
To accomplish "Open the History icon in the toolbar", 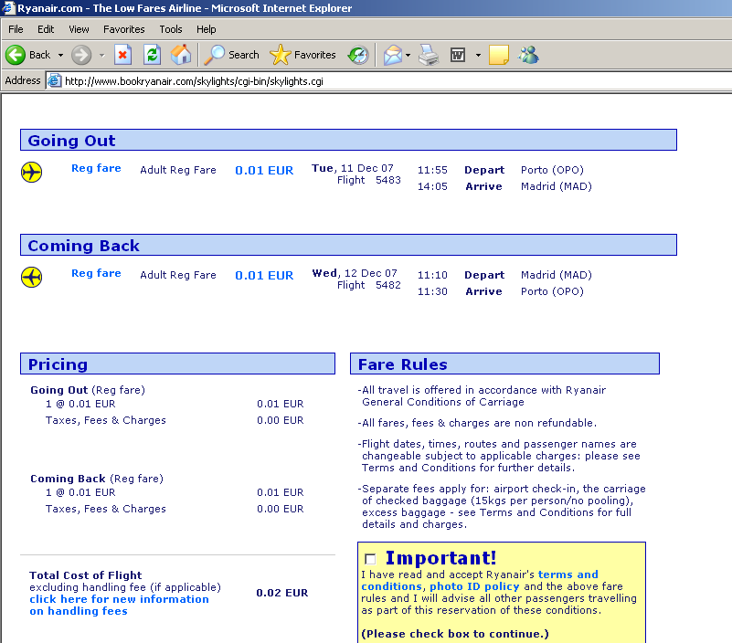I will [x=358, y=55].
